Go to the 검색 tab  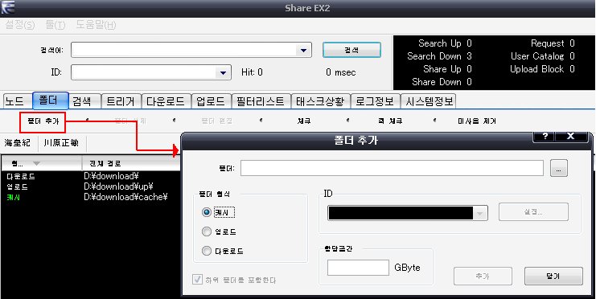pyautogui.click(x=84, y=101)
